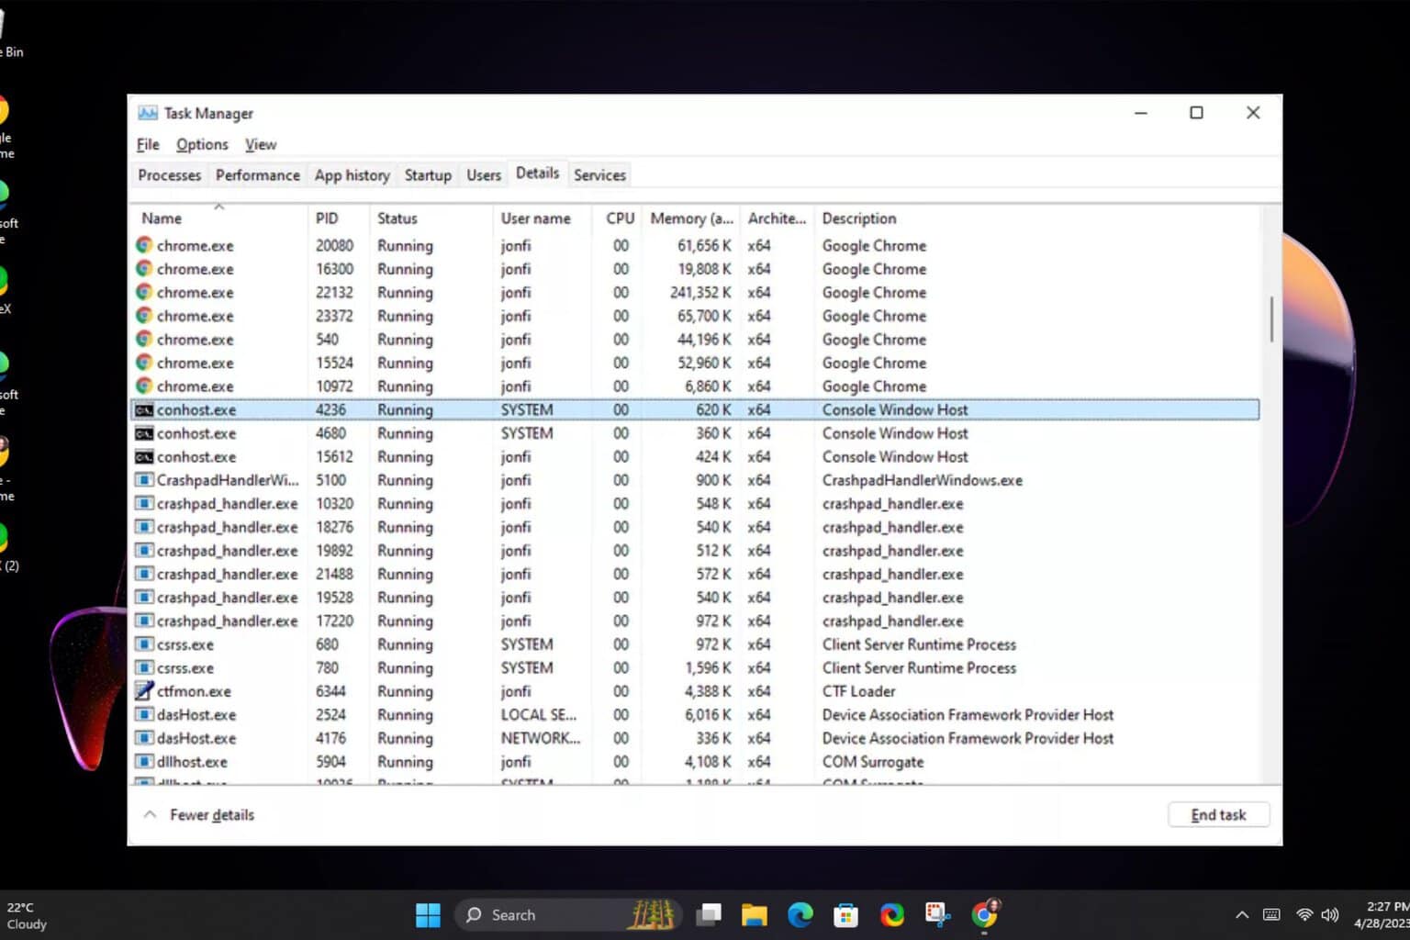Open the Options menu
Image resolution: width=1410 pixels, height=940 pixels.
(x=202, y=145)
